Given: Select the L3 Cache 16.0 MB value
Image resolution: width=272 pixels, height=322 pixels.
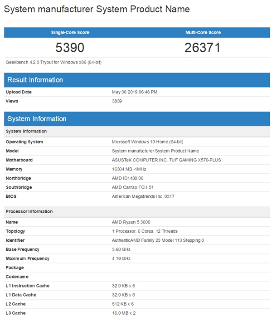Looking at the screenshot, I should pos(123,313).
